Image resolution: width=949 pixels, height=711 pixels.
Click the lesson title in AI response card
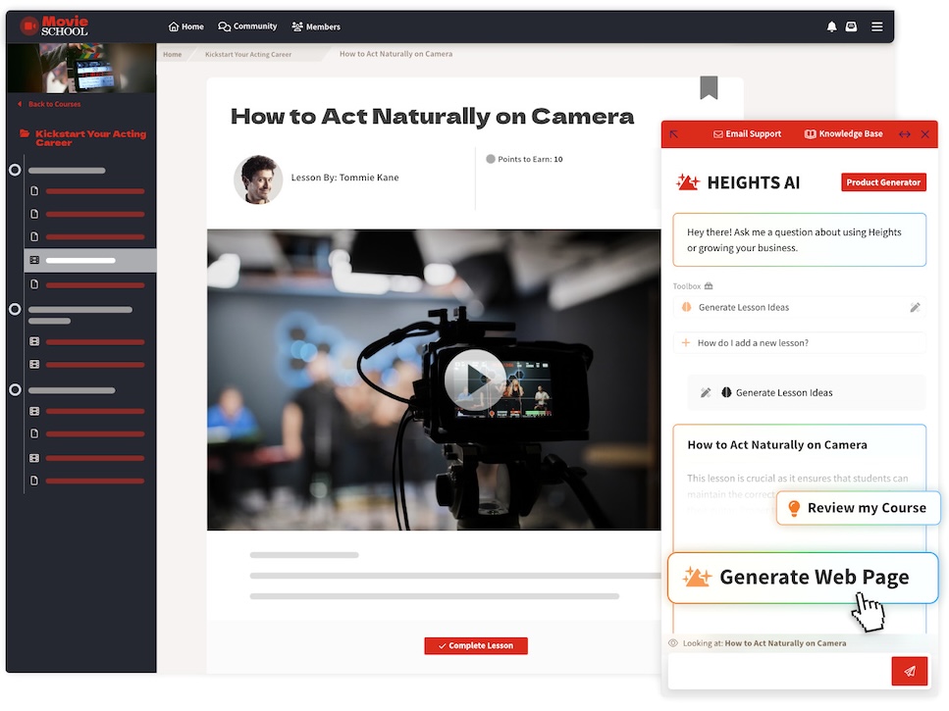tap(777, 445)
